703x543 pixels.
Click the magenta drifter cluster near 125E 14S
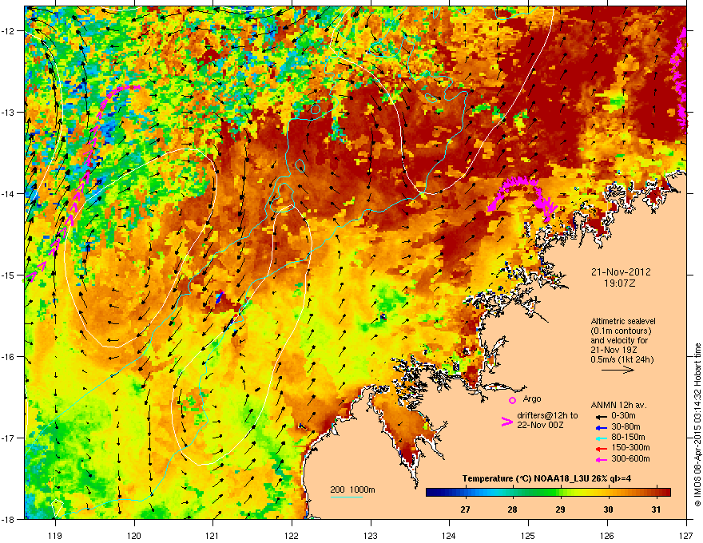(522, 195)
